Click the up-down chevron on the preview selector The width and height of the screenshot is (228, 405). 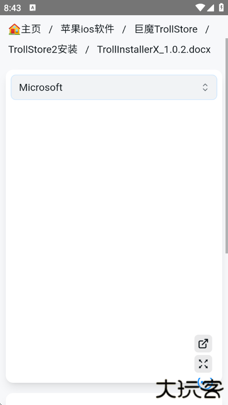pos(205,87)
